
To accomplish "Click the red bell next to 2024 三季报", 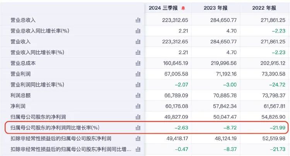I will pos(183,8).
